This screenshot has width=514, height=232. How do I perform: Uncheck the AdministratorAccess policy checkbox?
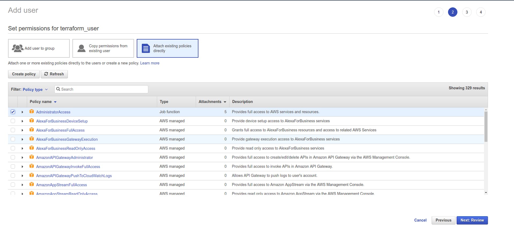tap(13, 112)
